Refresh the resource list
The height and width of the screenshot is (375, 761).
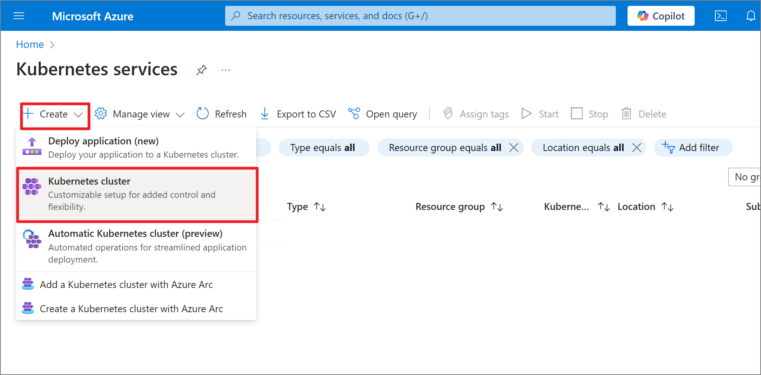click(222, 114)
